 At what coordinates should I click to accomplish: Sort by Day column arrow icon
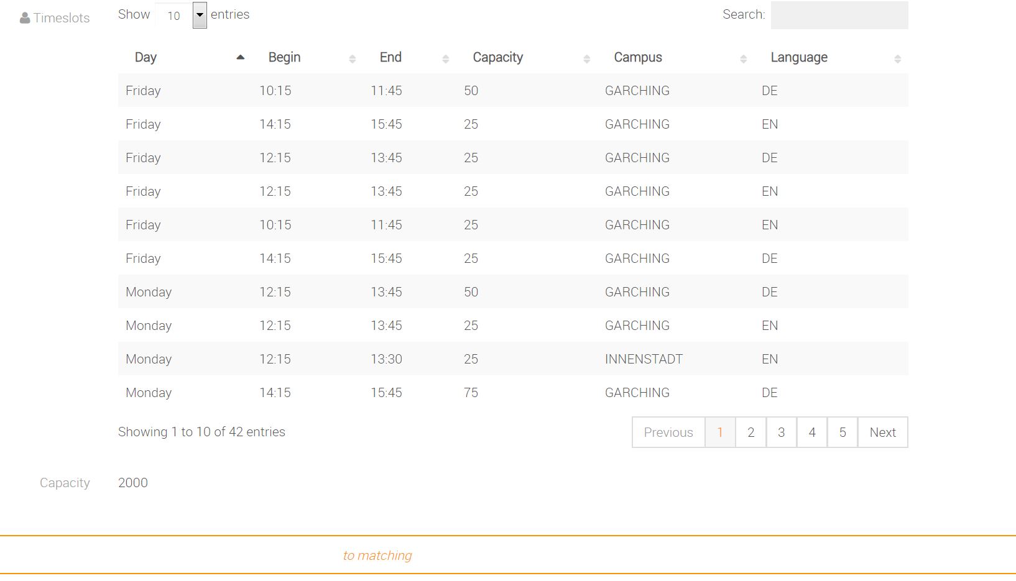(240, 57)
